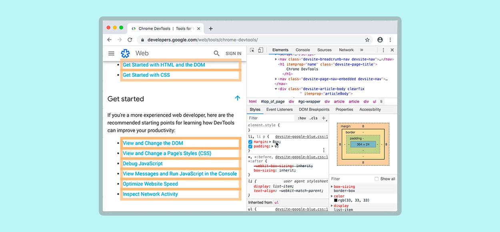Expand the computed color property
Viewport: 500px width, 232px height.
coord(332,196)
